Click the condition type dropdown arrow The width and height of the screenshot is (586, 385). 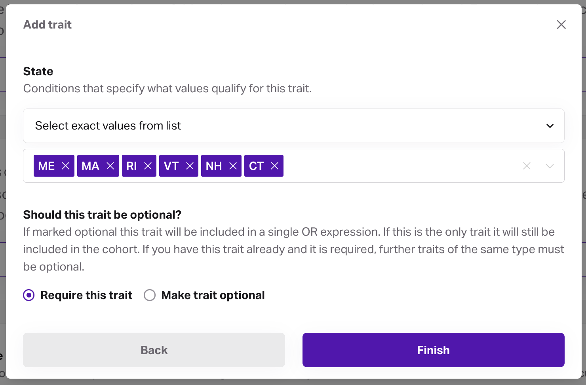[x=550, y=126]
